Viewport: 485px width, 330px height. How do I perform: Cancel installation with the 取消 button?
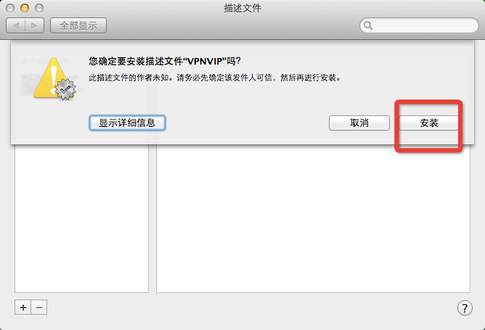[x=359, y=123]
